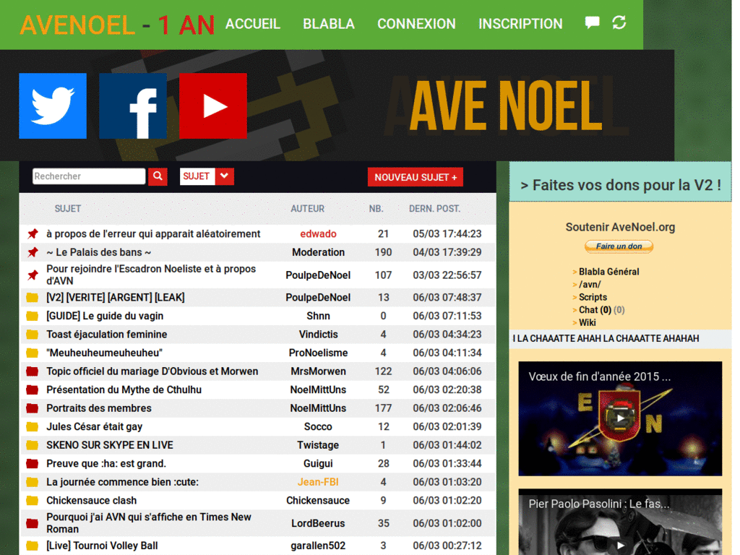740x555 pixels.
Task: Visit the Facebook page via its icon
Action: tap(133, 106)
